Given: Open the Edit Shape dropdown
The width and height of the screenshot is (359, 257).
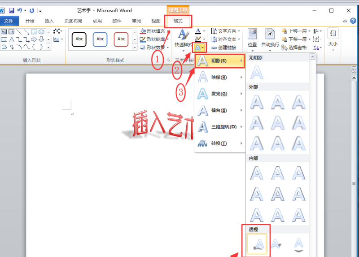Looking at the screenshot, I should [x=58, y=31].
